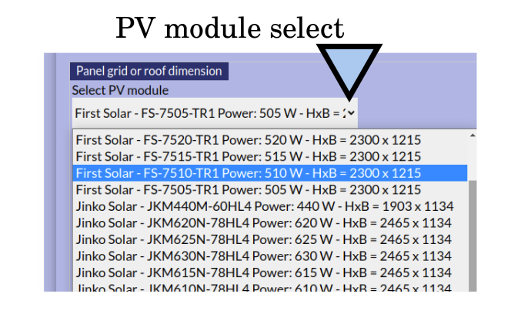The width and height of the screenshot is (511, 314).
Task: Select Jinko Solar JKM620N-78HL4 620 W option
Action: point(270,223)
